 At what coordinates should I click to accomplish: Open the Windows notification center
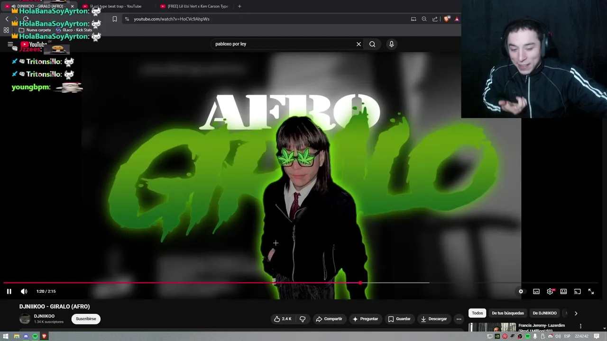pyautogui.click(x=597, y=336)
